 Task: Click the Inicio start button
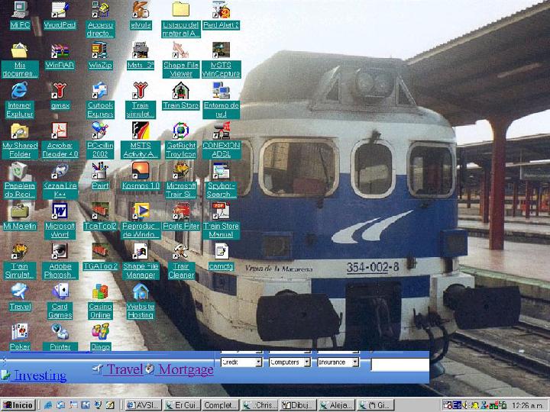(18, 404)
